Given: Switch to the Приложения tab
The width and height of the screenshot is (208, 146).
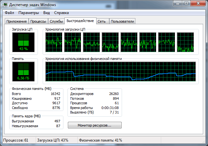Looking at the screenshot, I should tap(16, 21).
